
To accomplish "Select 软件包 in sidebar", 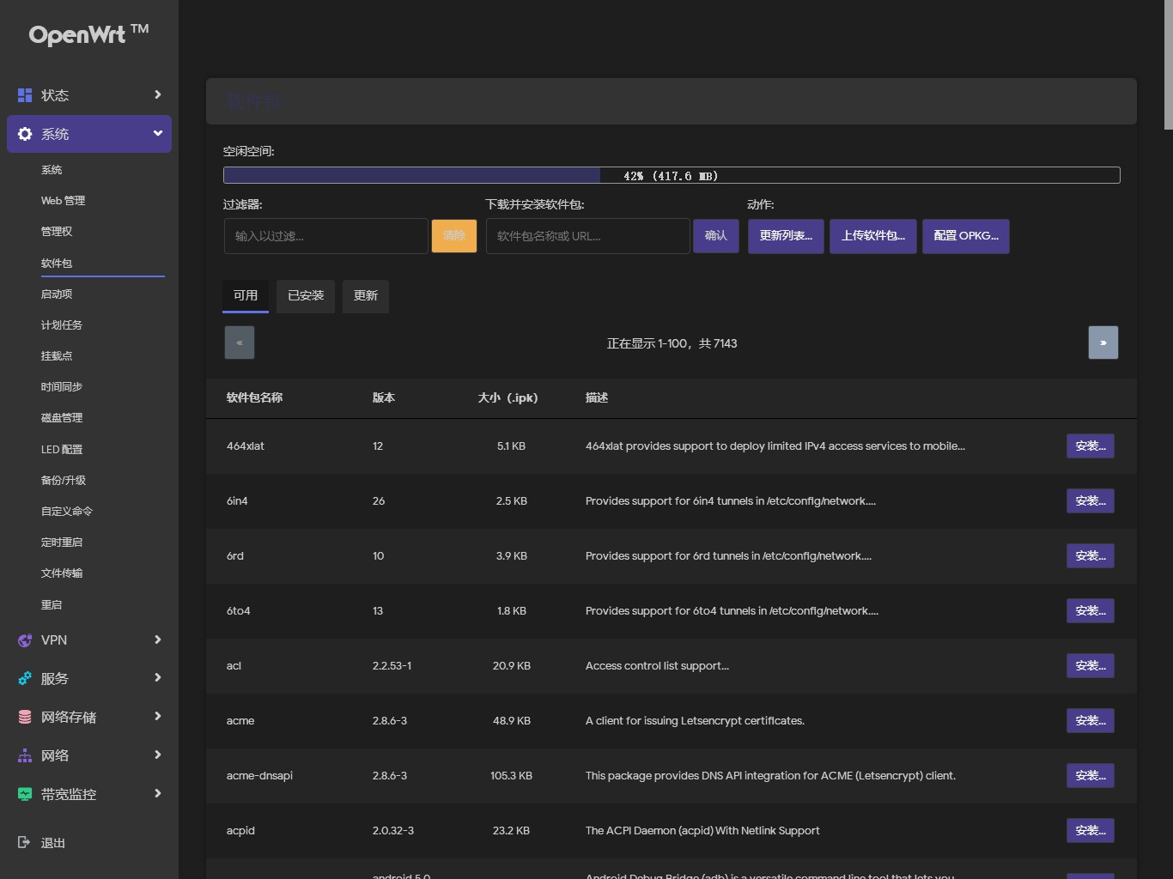I will click(57, 264).
